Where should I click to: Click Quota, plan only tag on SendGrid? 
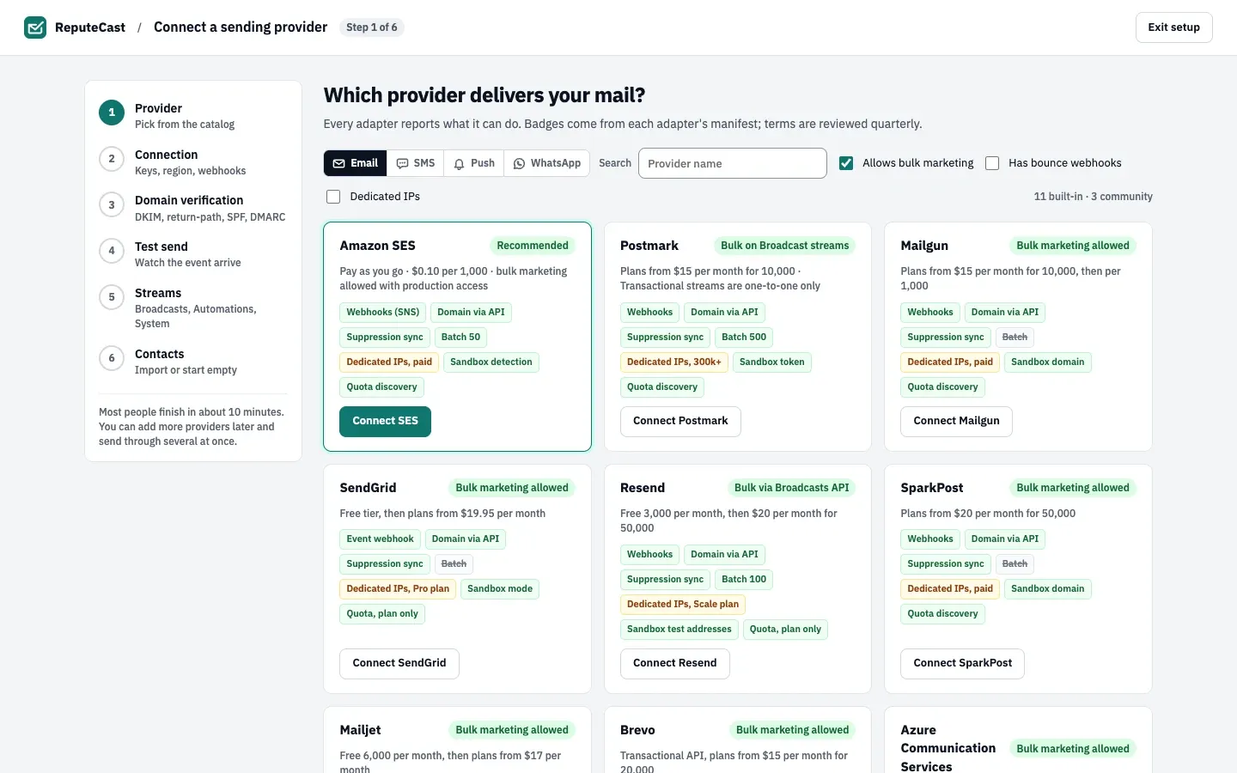pyautogui.click(x=382, y=614)
